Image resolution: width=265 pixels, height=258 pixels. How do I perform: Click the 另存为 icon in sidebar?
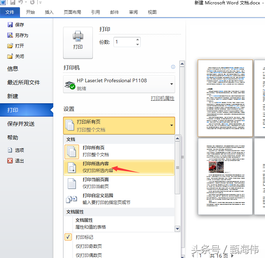coord(10,35)
